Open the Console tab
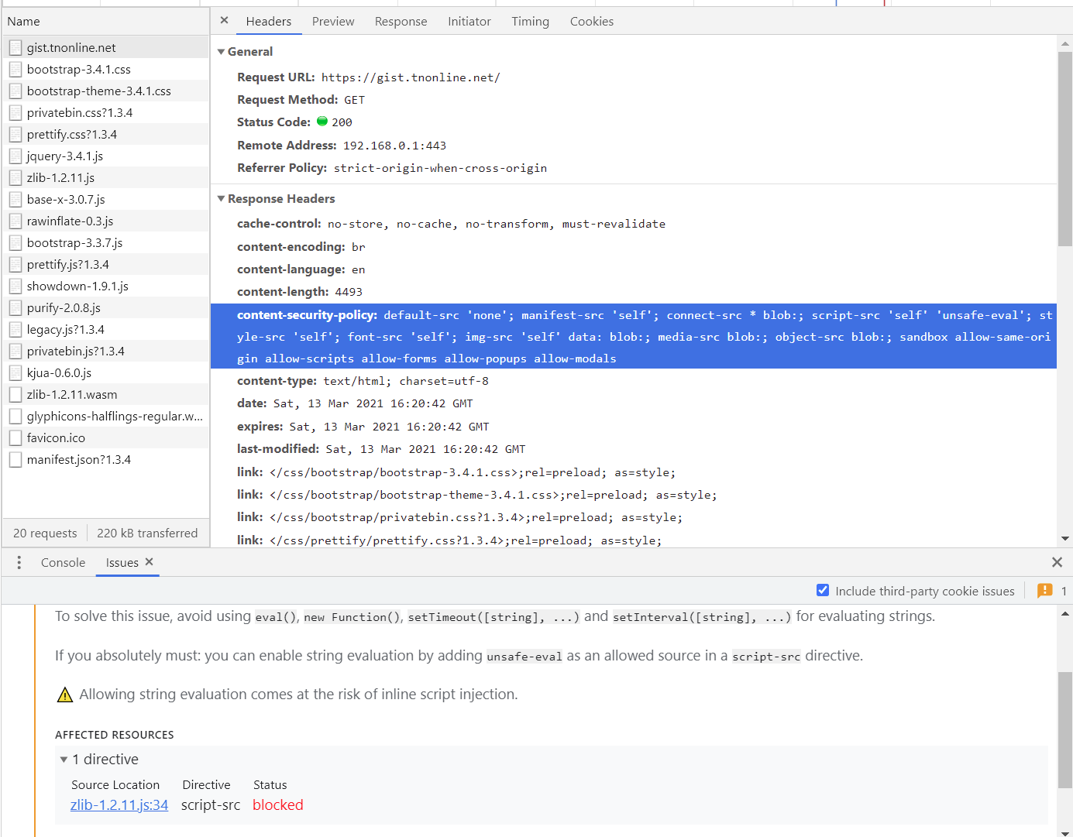The width and height of the screenshot is (1073, 837). 62,562
